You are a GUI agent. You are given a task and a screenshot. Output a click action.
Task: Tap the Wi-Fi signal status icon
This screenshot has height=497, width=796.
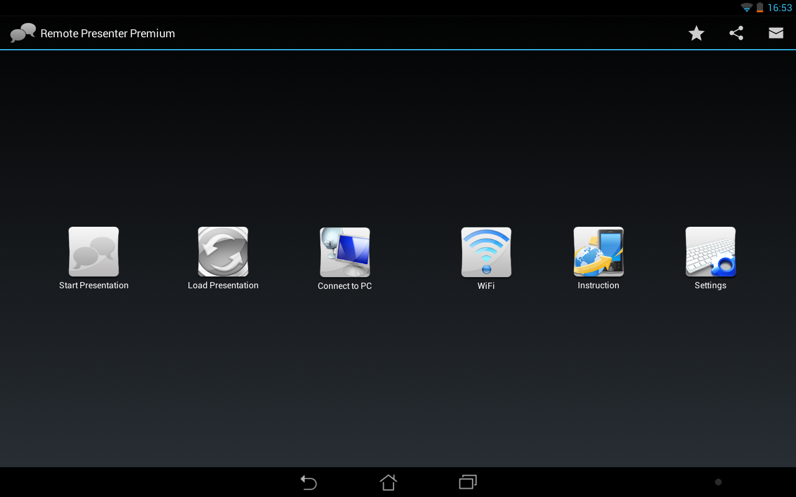click(x=746, y=7)
